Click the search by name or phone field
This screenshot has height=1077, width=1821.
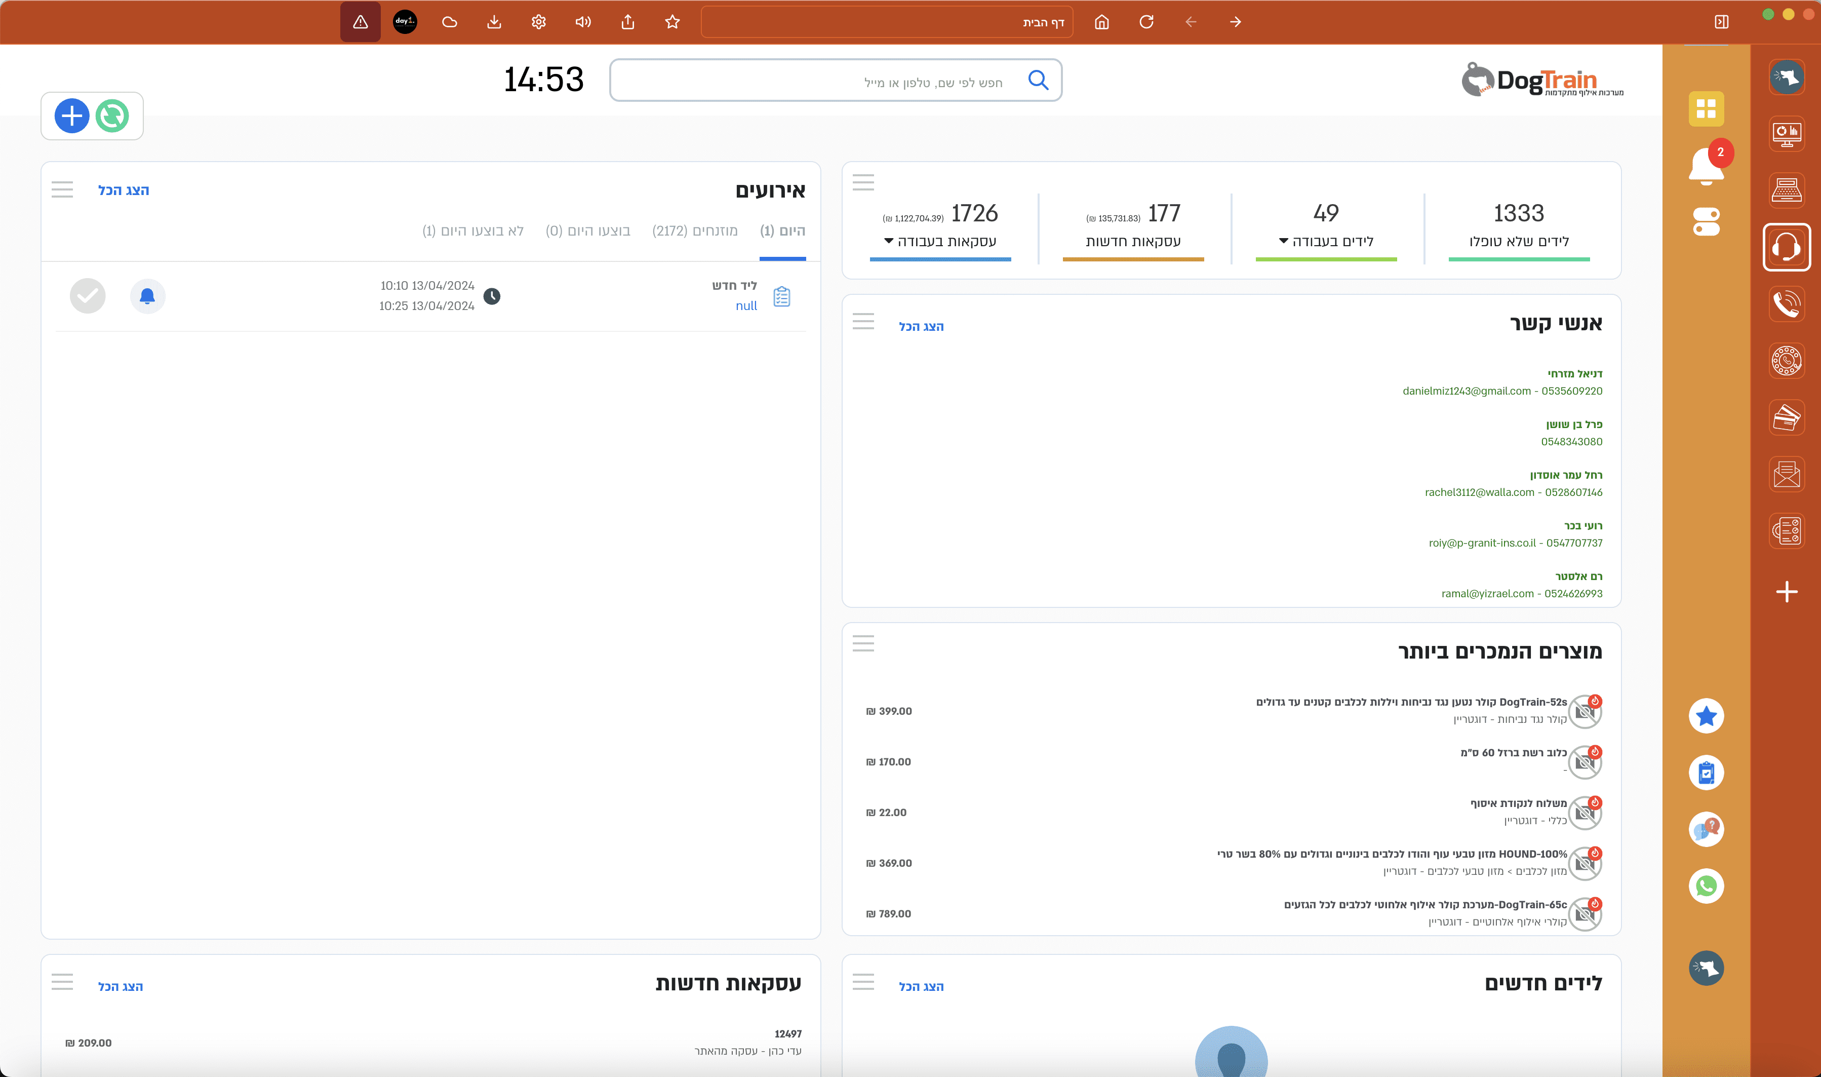click(x=820, y=81)
